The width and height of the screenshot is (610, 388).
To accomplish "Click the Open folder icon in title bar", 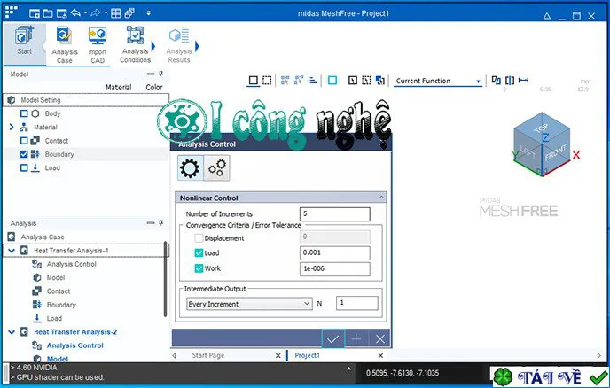I will 48,13.
